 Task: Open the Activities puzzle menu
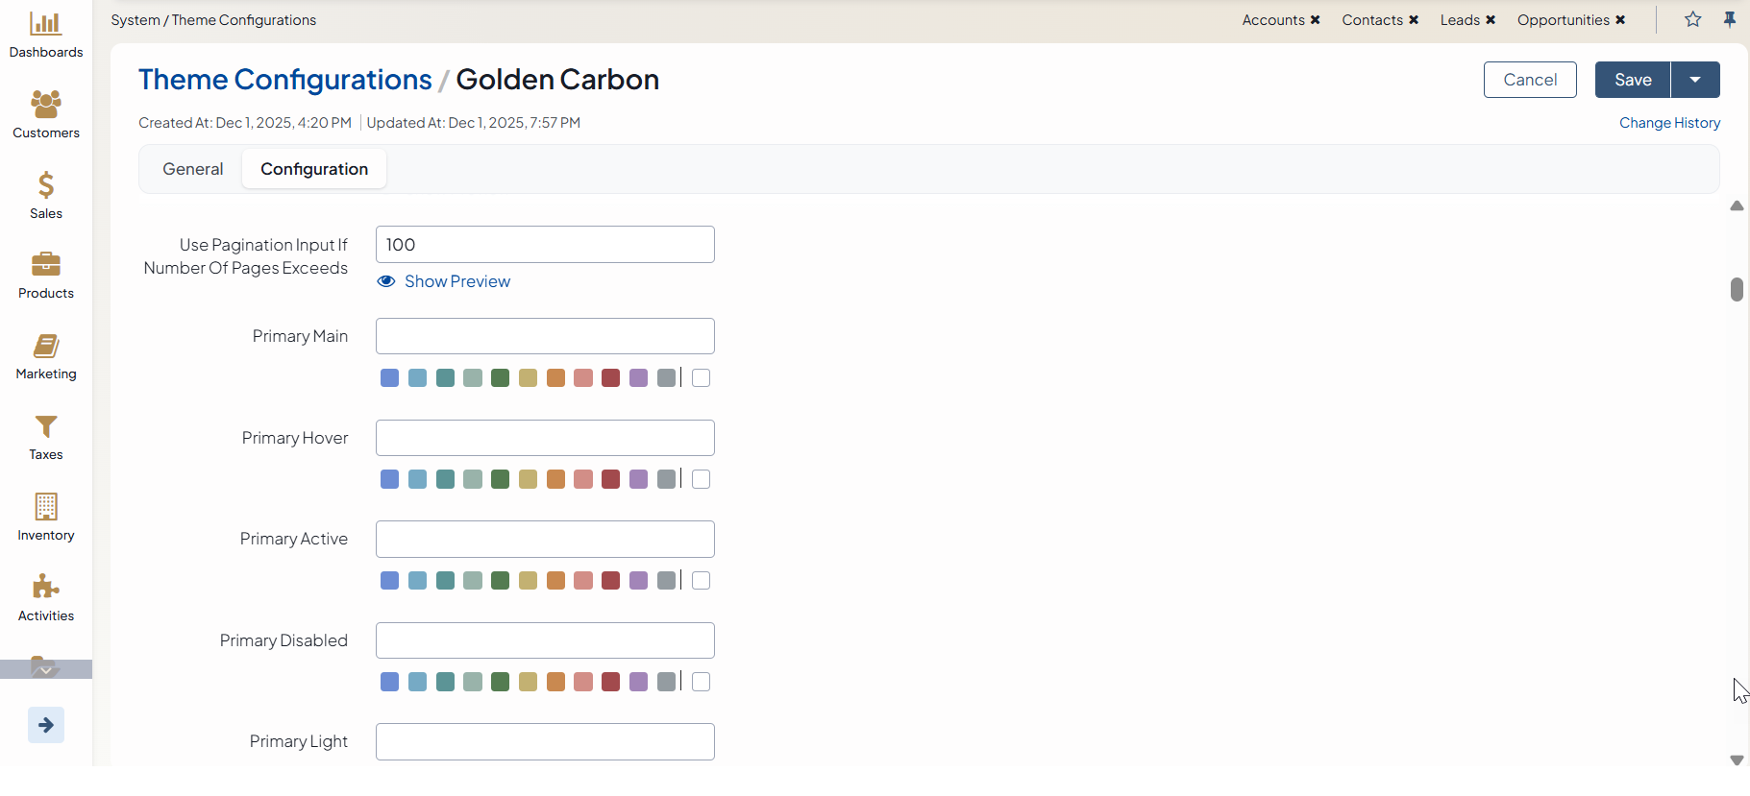46,598
